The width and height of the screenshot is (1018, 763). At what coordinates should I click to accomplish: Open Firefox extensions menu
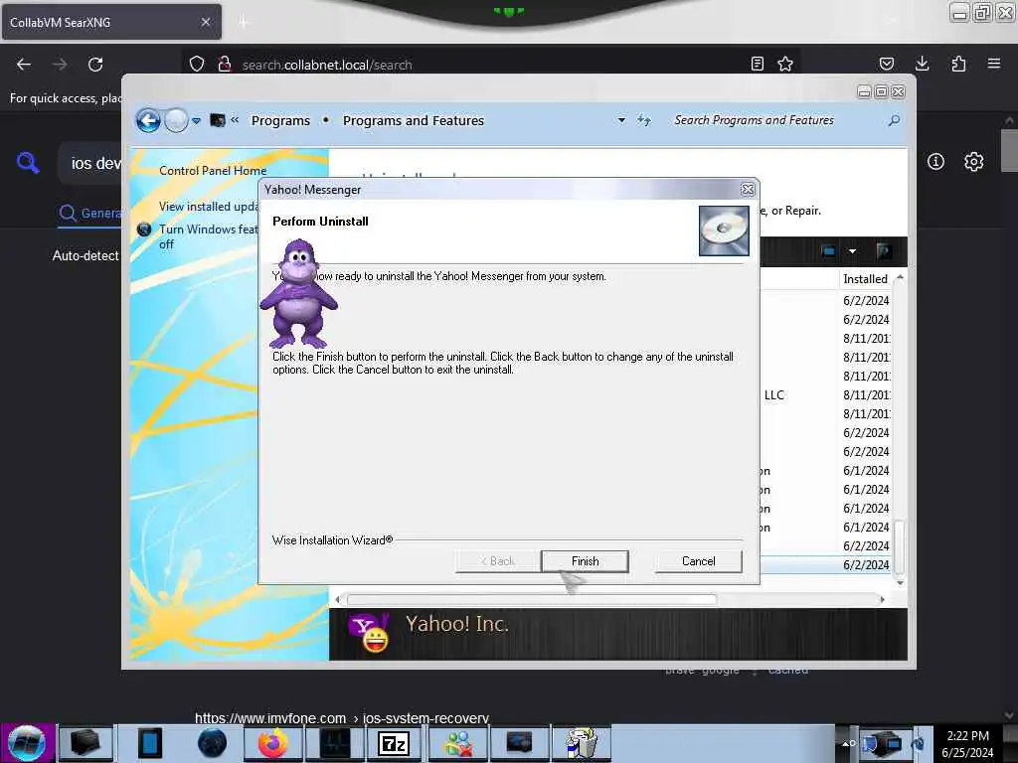click(x=958, y=64)
